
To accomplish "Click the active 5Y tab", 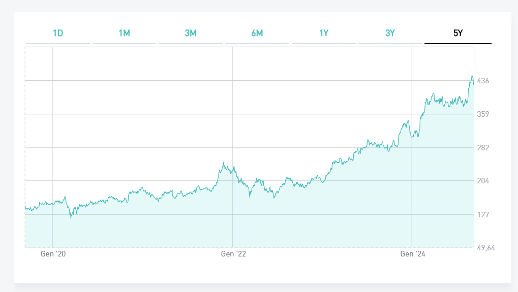I will [x=458, y=34].
